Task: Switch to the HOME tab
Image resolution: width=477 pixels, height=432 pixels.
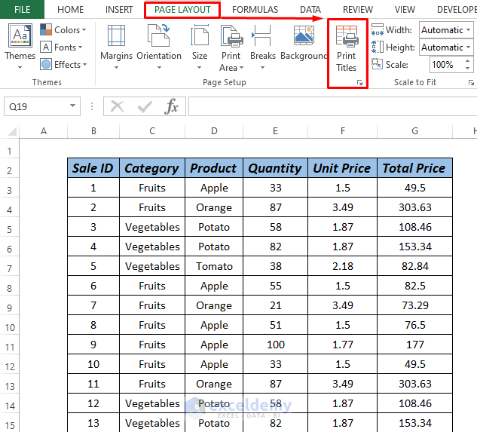Action: point(70,10)
